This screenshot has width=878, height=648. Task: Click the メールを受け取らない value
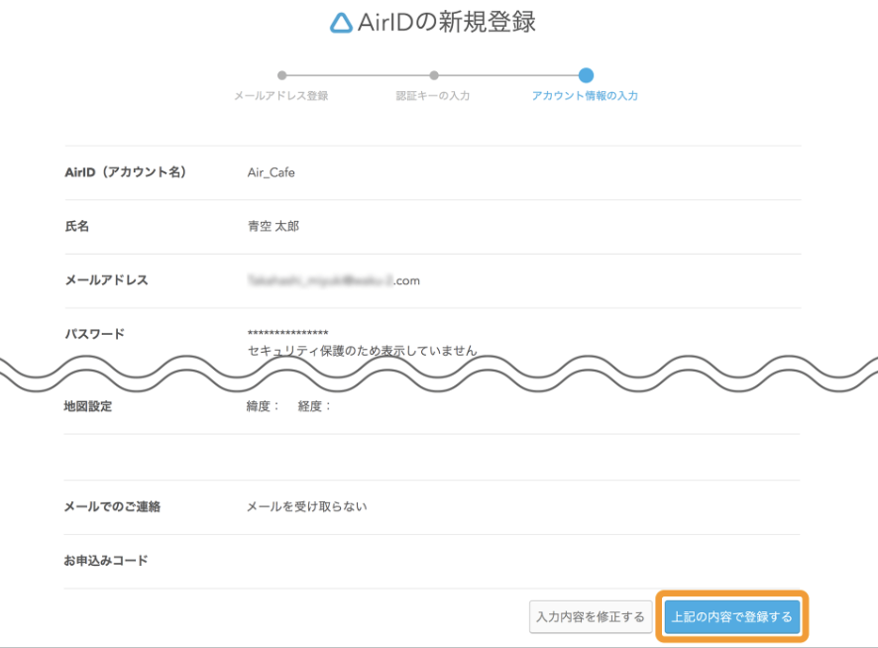tap(307, 506)
